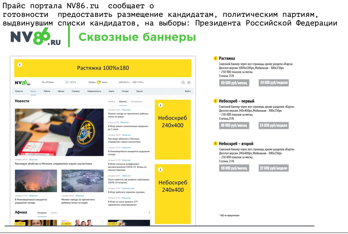Click 24 000 руб/неделя button under Растяжка
Image resolution: width=348 pixels, height=234 pixels.
(x=274, y=83)
